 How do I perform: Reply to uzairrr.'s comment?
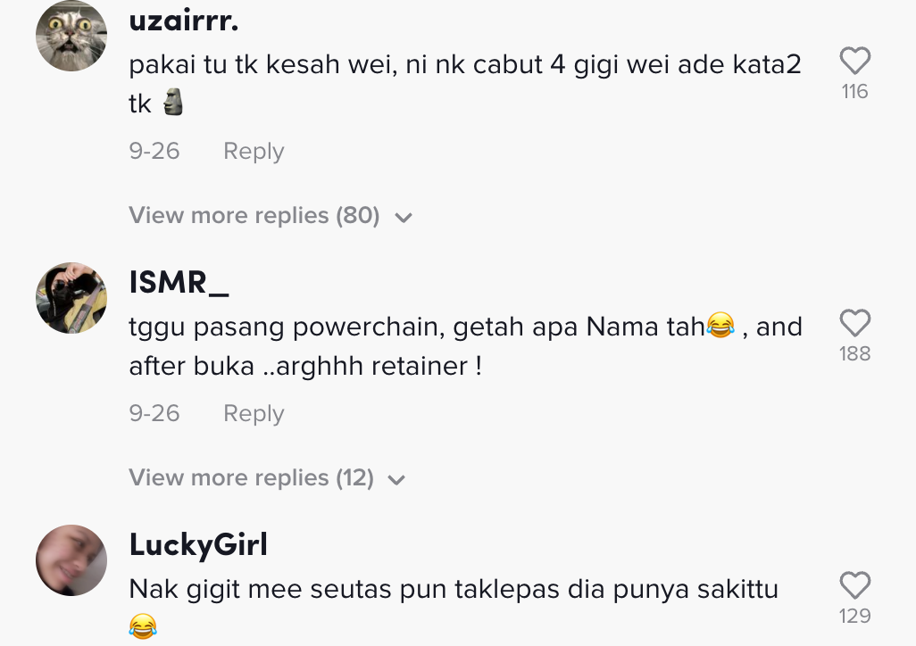click(x=254, y=152)
